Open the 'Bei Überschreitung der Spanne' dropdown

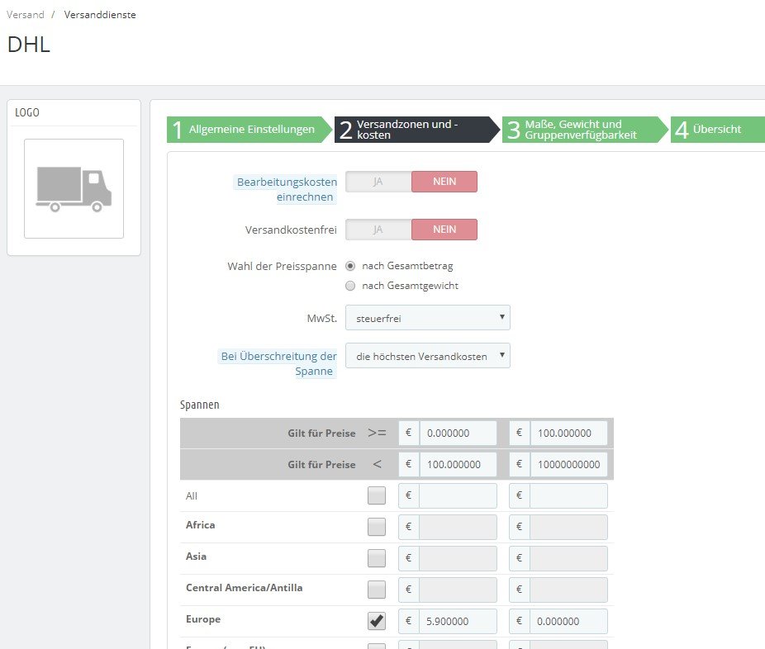pos(428,356)
